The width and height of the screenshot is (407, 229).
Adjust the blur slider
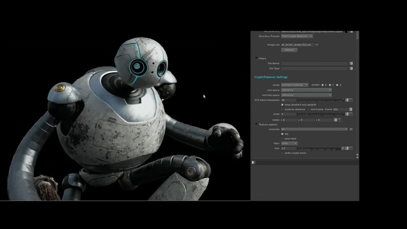pos(319,148)
